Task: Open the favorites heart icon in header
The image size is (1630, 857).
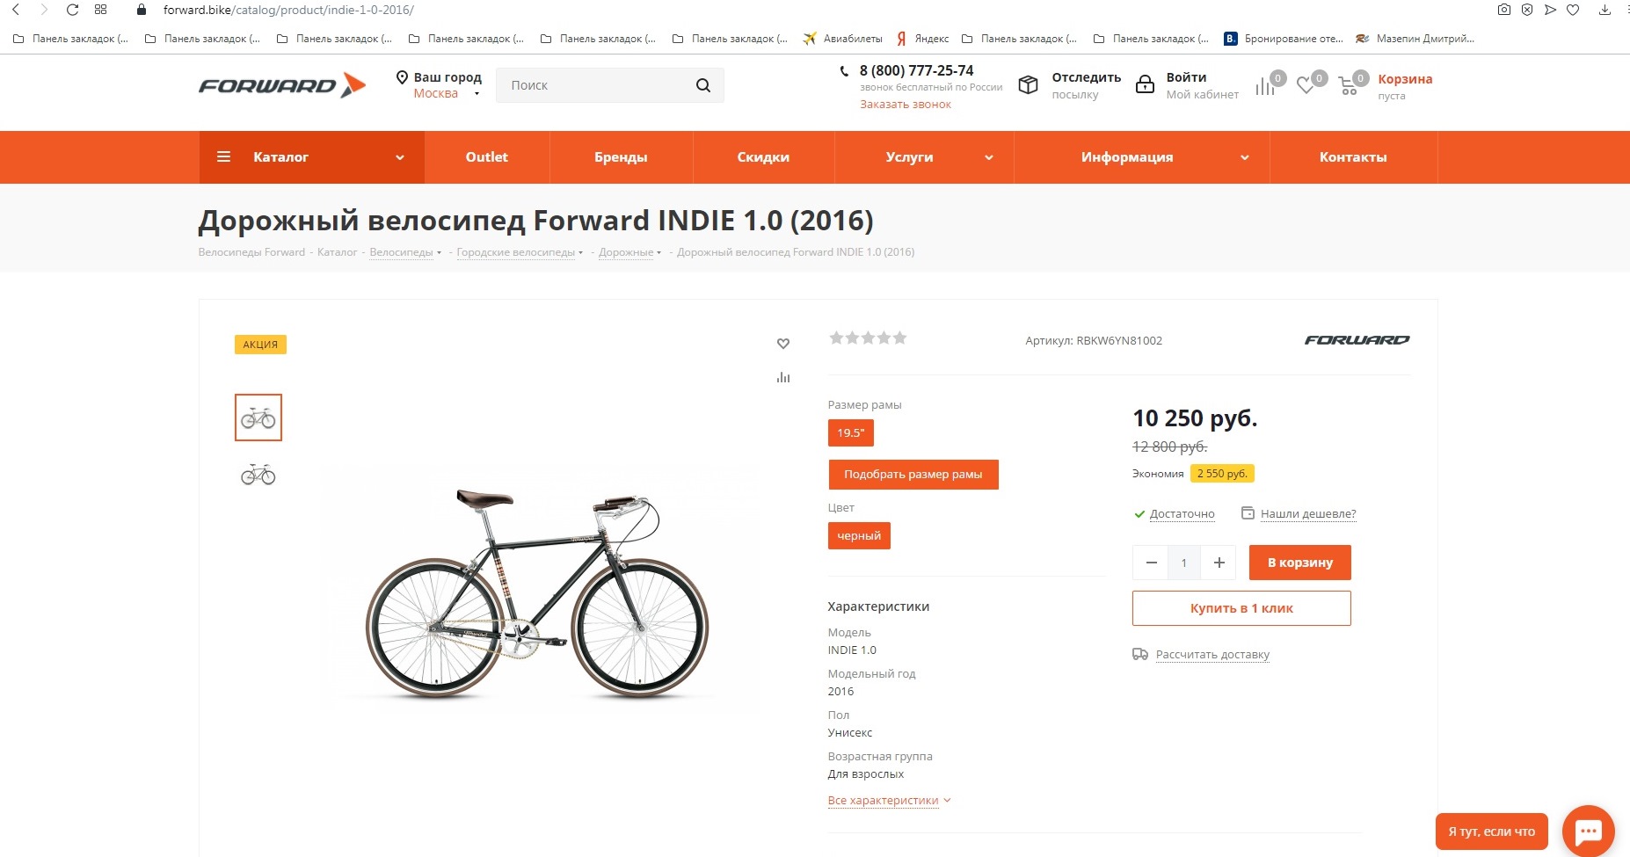Action: click(x=1306, y=86)
